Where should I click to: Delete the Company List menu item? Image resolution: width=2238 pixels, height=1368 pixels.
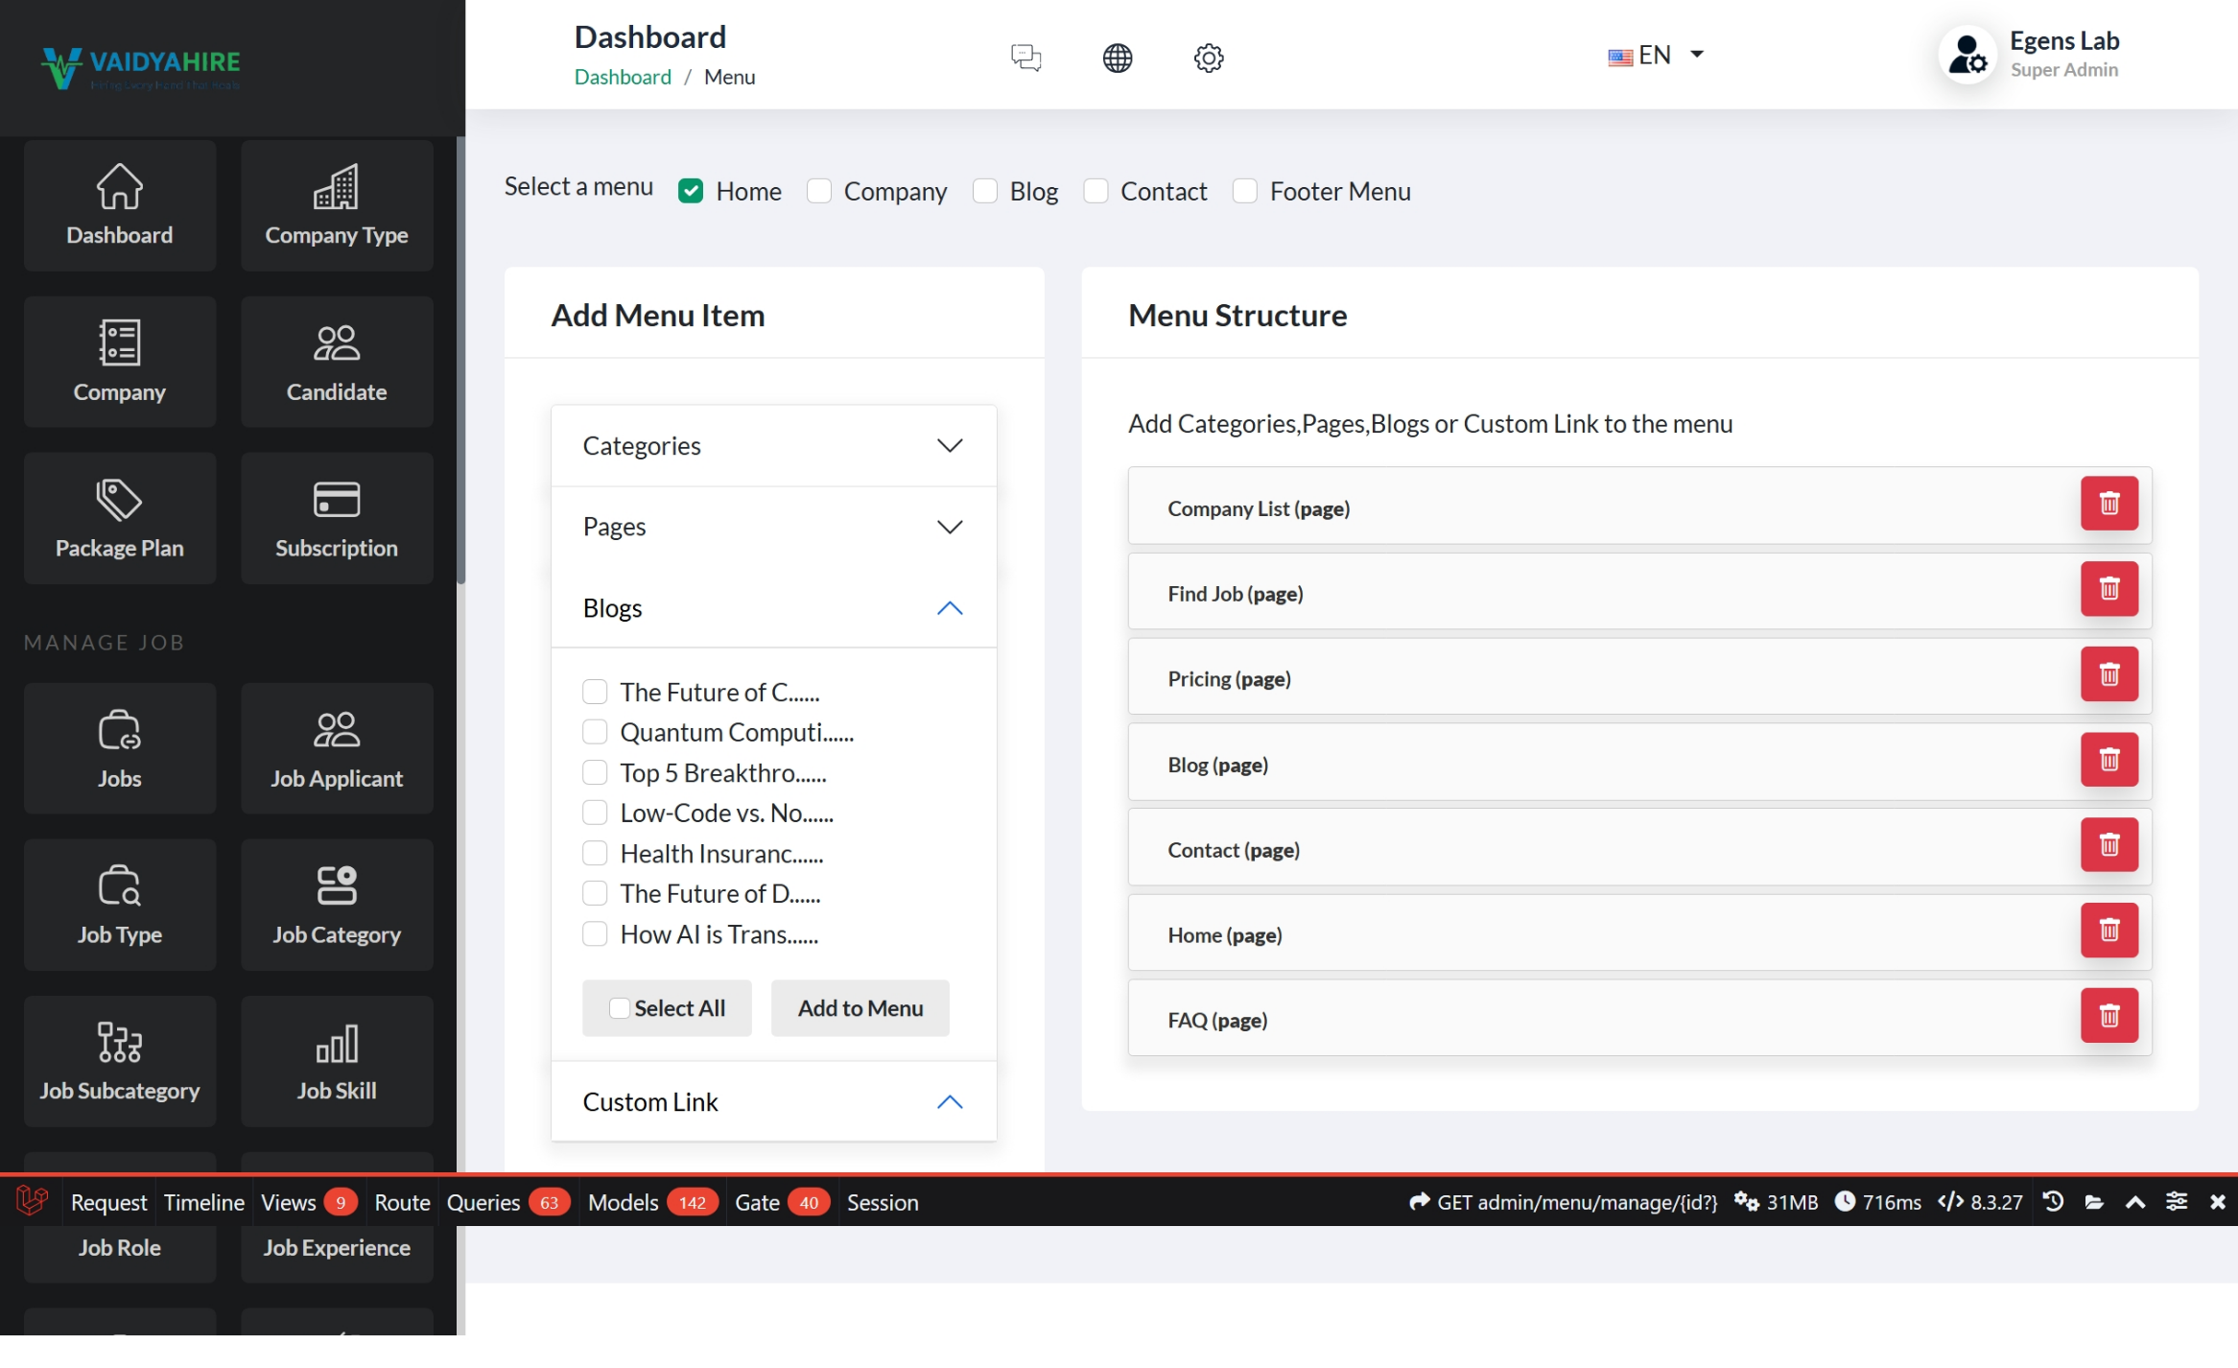pyautogui.click(x=2108, y=504)
